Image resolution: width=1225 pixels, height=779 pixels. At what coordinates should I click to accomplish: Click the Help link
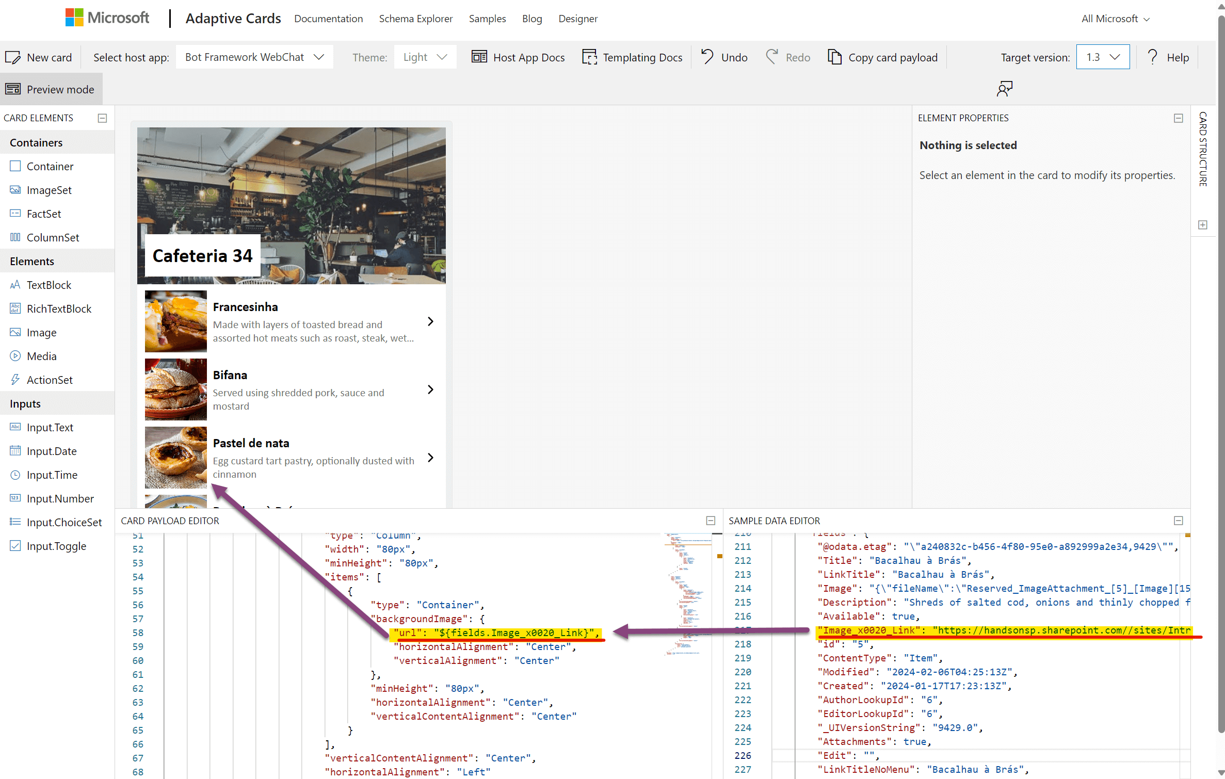point(1178,57)
